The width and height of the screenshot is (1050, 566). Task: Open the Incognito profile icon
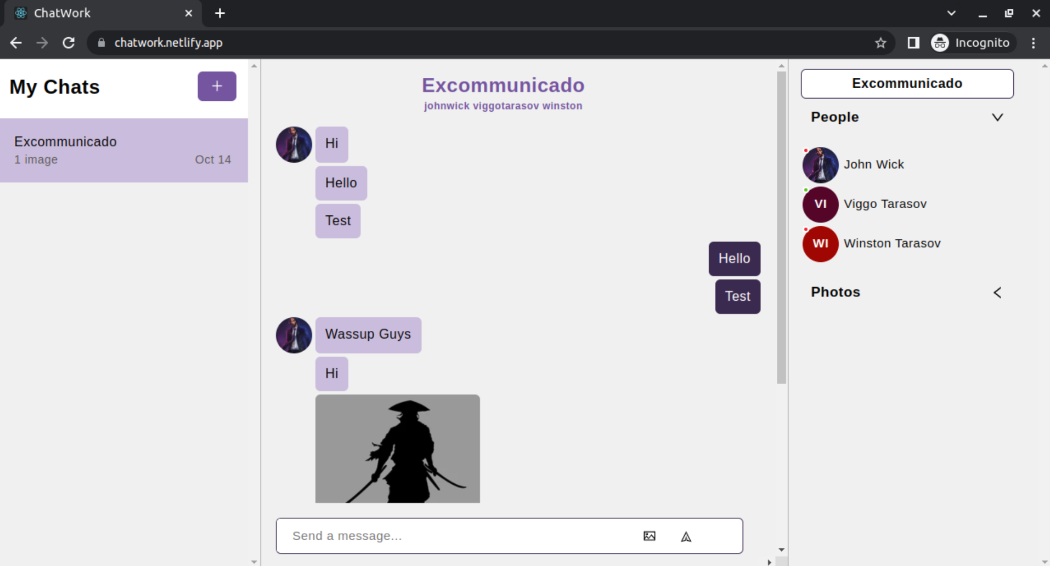point(939,42)
